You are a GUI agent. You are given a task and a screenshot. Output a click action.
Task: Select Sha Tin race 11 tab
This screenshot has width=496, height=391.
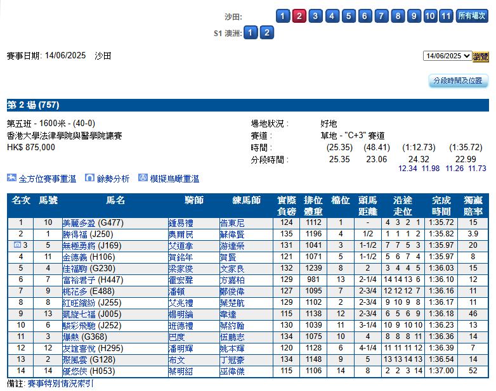[446, 16]
